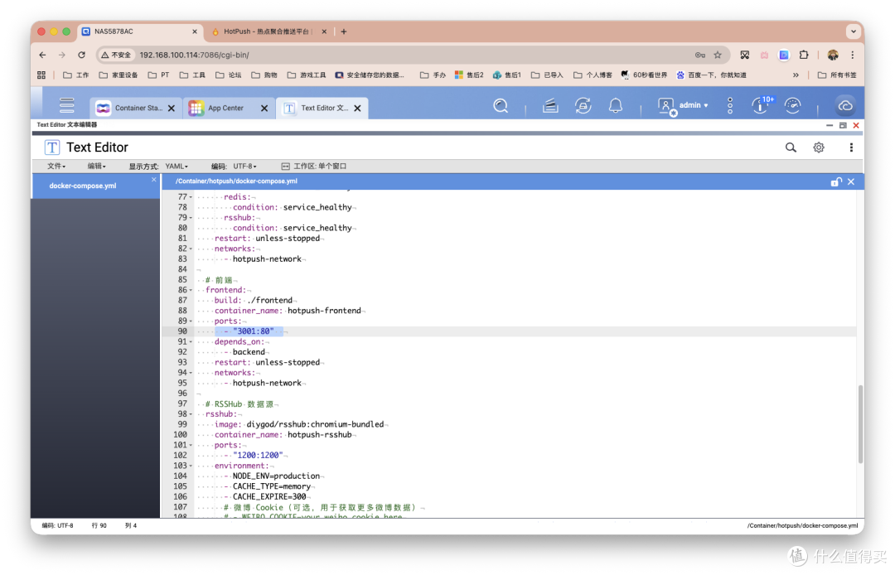Toggle the file lock icon in path bar
895x575 pixels.
[x=836, y=182]
